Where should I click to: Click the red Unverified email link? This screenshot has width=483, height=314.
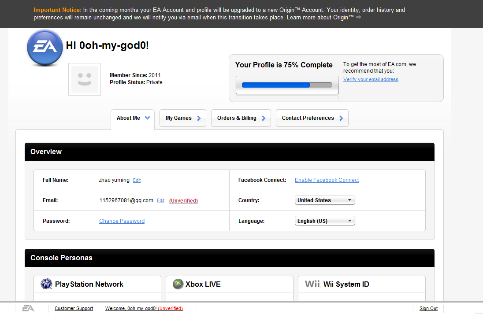[183, 201]
